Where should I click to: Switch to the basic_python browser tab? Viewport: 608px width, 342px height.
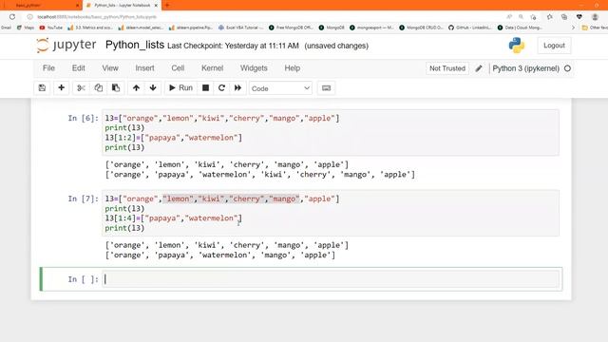(41, 6)
